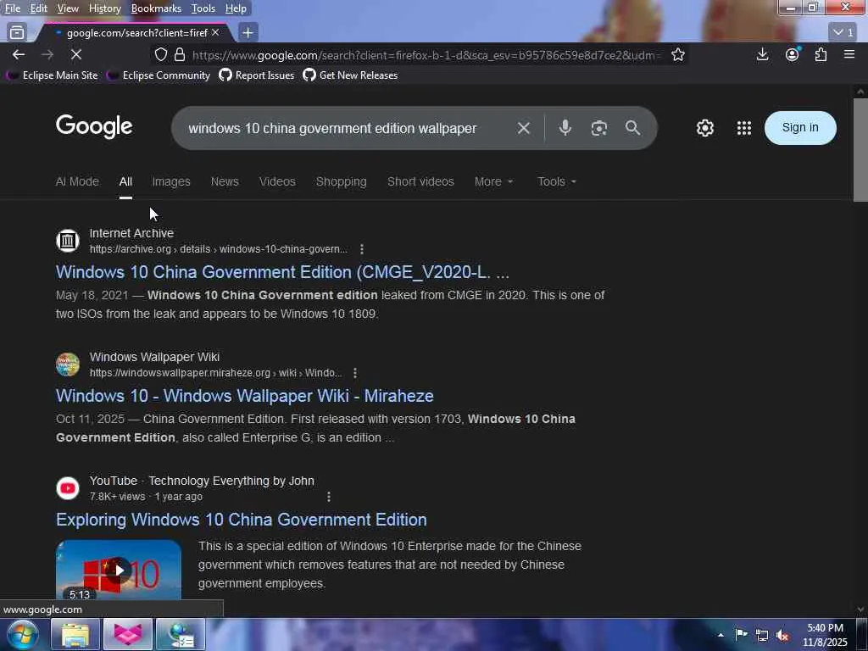The image size is (868, 651).
Task: Open options for Internet Archive result
Action: 361,250
